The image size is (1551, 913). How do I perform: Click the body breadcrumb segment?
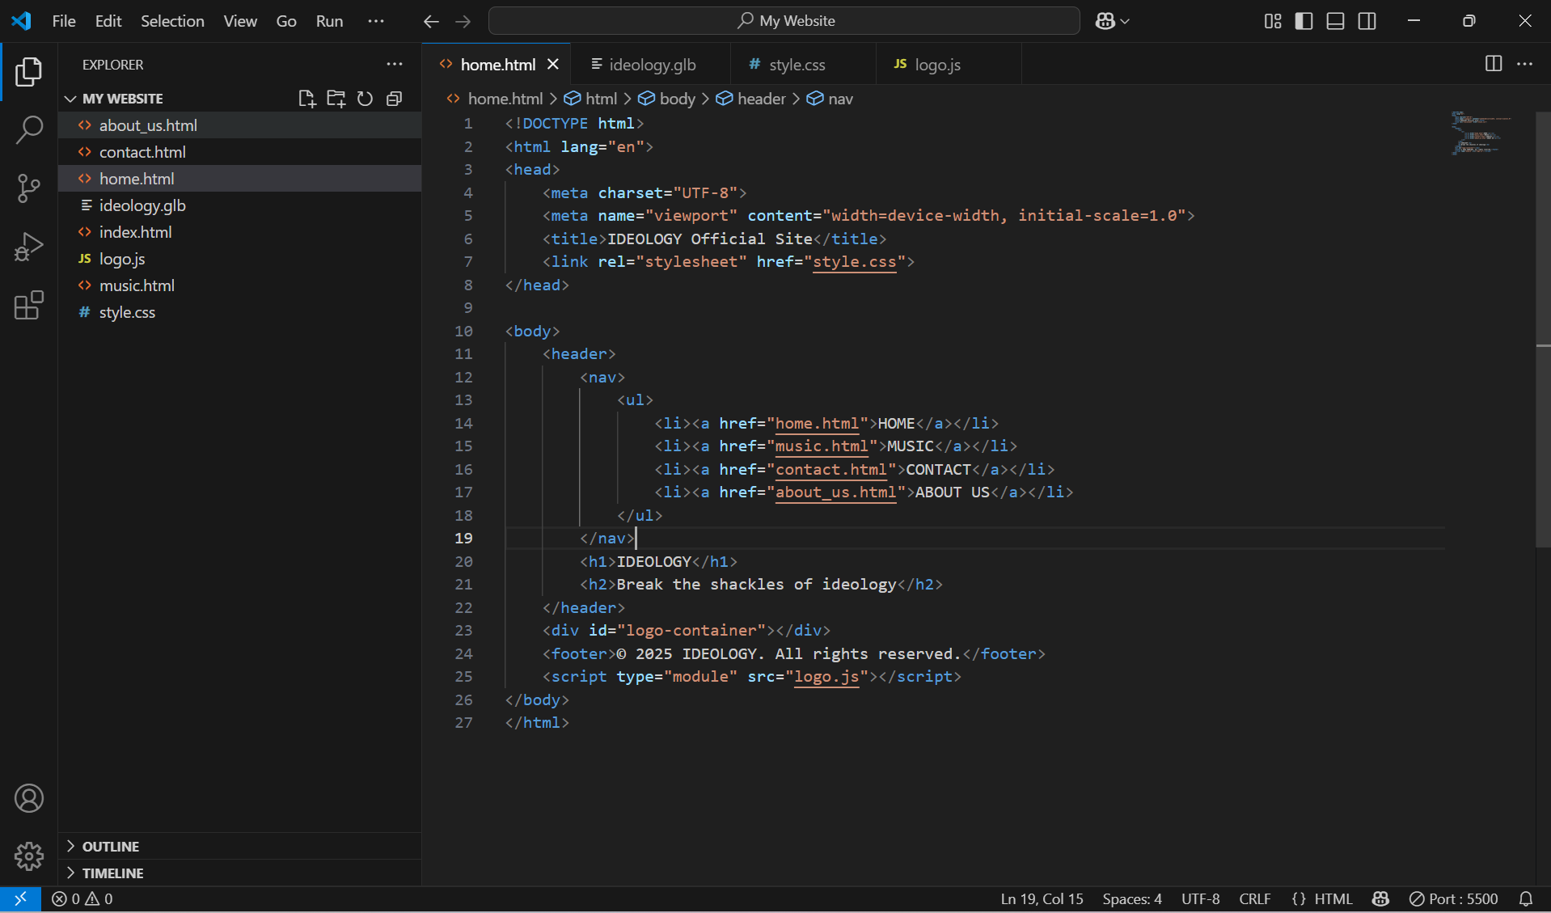667,99
